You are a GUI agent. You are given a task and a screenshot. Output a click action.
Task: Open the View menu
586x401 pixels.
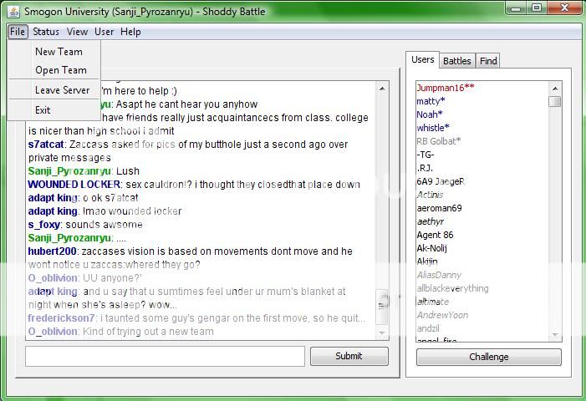point(77,32)
